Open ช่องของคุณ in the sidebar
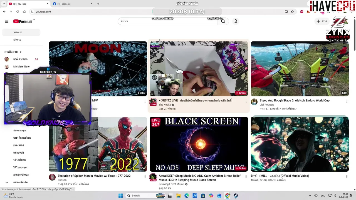The height and width of the screenshot is (200, 356). tap(19, 130)
